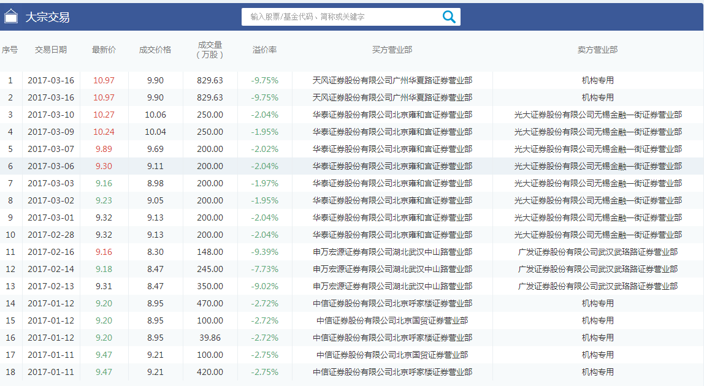Select the 成交价格 column header
This screenshot has height=386, width=704.
pyautogui.click(x=155, y=50)
